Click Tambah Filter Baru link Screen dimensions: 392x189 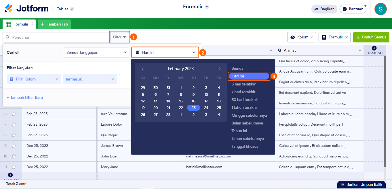(25, 98)
